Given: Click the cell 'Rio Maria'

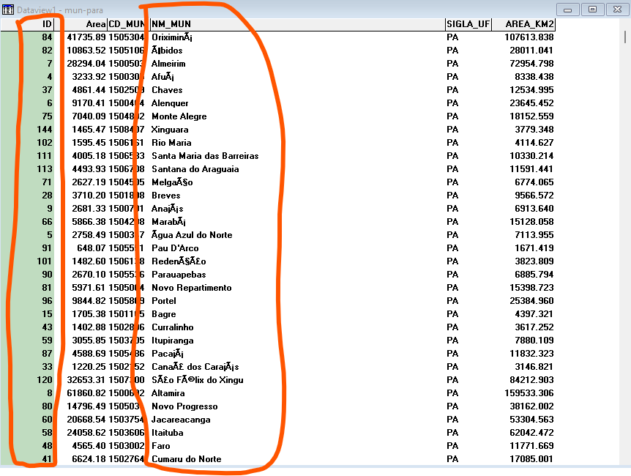Looking at the screenshot, I should click(x=171, y=143).
